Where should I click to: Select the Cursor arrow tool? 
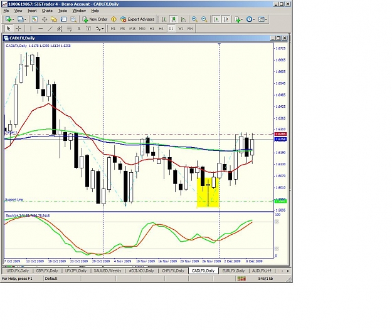(x=9, y=29)
